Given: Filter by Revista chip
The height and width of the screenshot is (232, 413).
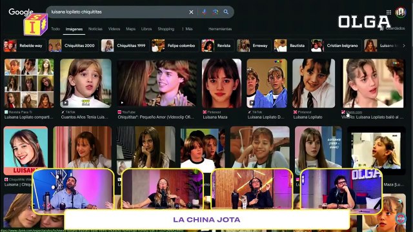Looking at the screenshot, I should click(x=218, y=46).
